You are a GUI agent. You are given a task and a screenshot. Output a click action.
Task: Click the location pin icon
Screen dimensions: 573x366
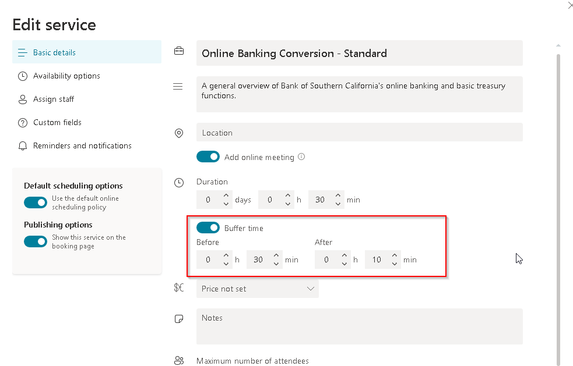pyautogui.click(x=179, y=133)
